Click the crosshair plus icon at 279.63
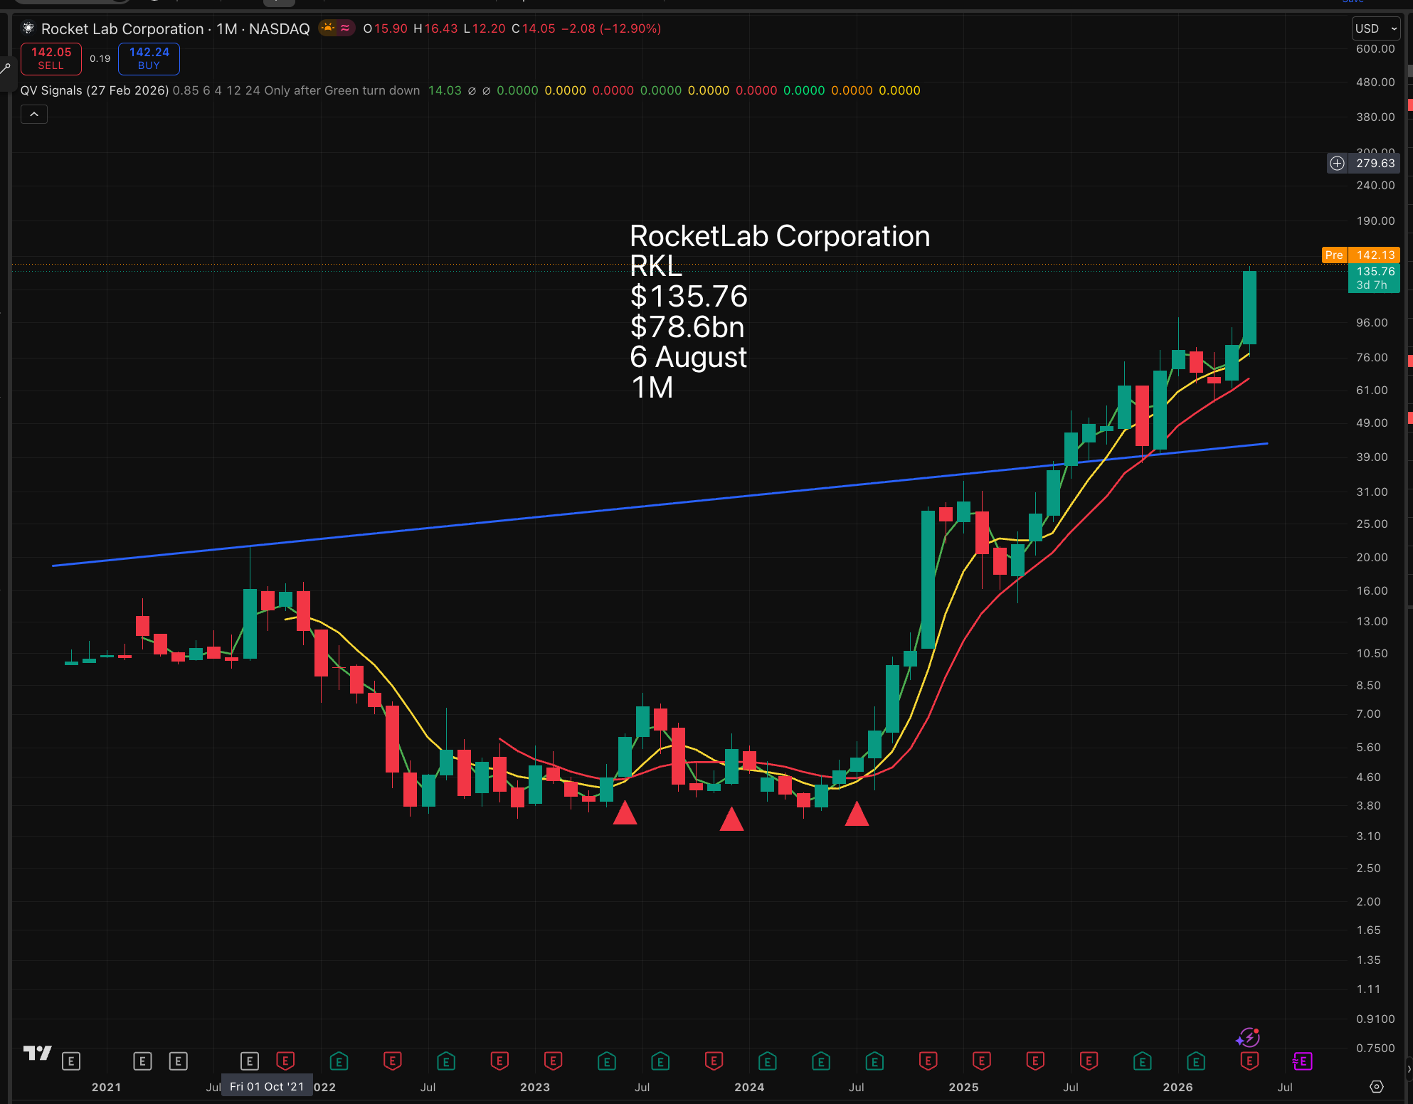 point(1337,164)
